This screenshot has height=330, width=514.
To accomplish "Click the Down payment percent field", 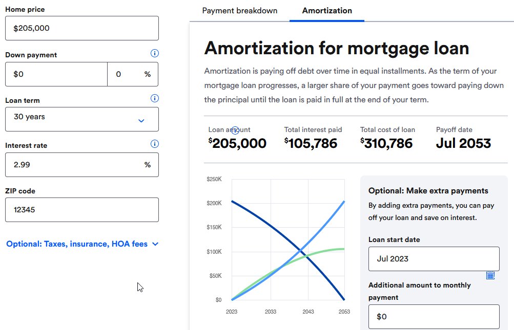I will pos(133,74).
